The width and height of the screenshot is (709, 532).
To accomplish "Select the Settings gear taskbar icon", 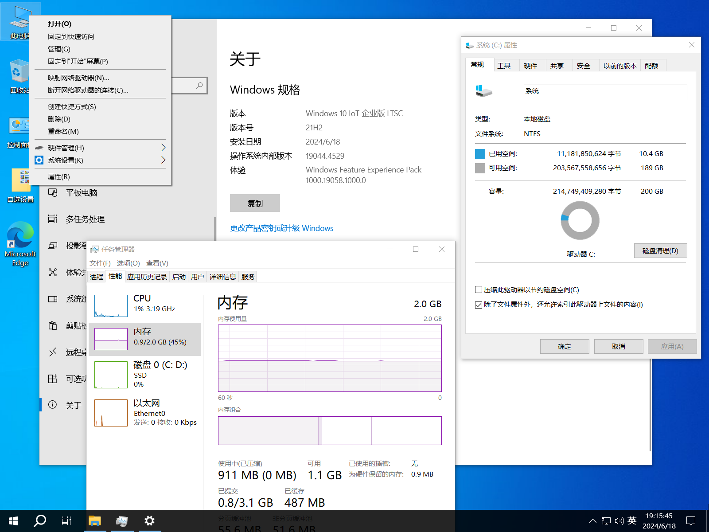I will coord(149,521).
